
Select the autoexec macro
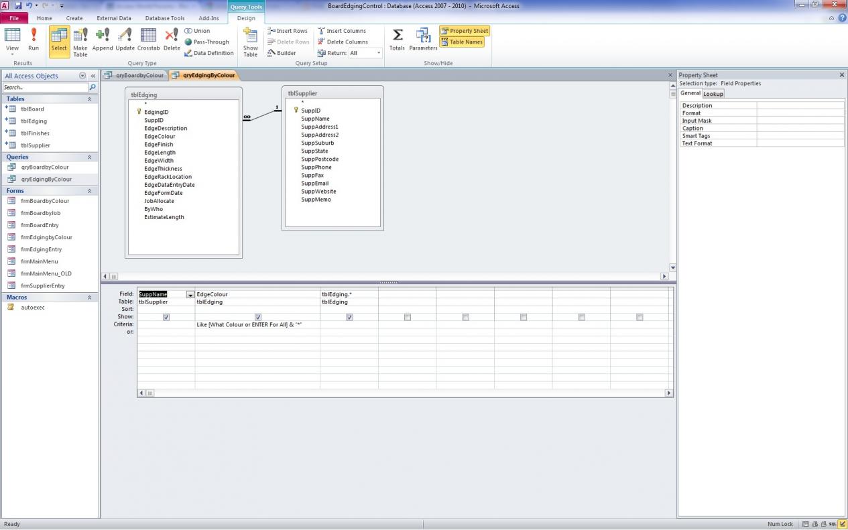click(33, 308)
